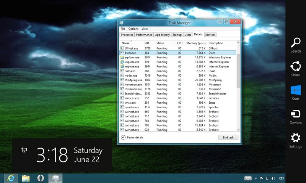The height and width of the screenshot is (183, 306).
Task: Sort by the Description column header
Action: coord(222,43)
